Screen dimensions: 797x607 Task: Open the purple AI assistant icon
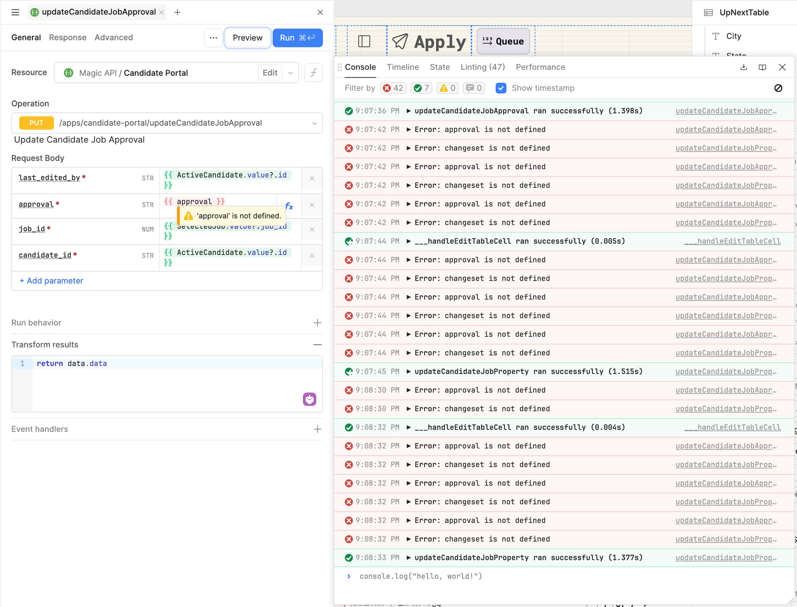point(310,399)
